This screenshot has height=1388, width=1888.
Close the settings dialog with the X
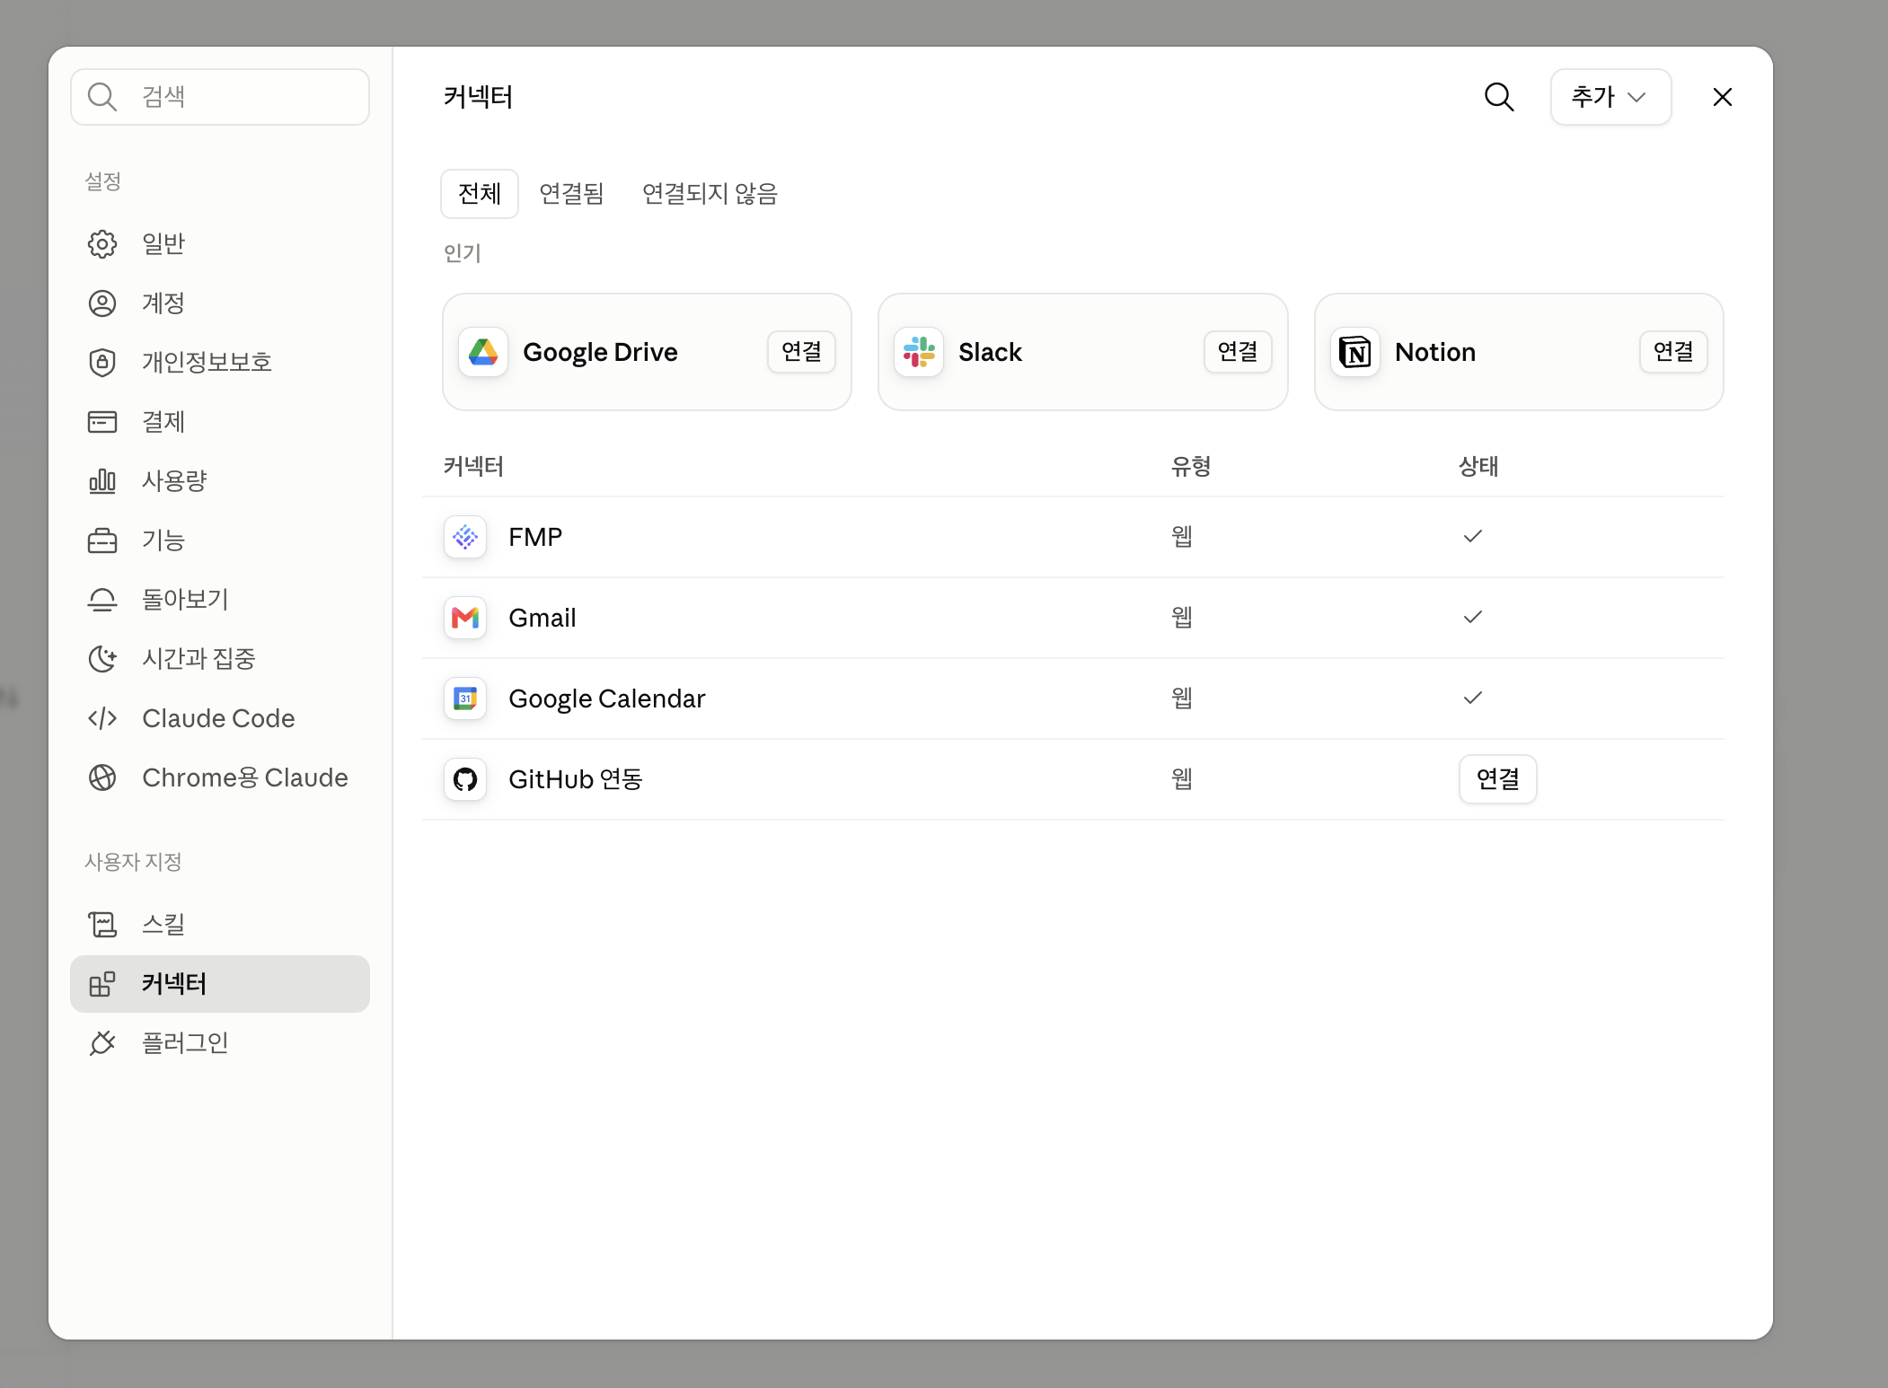pos(1722,97)
